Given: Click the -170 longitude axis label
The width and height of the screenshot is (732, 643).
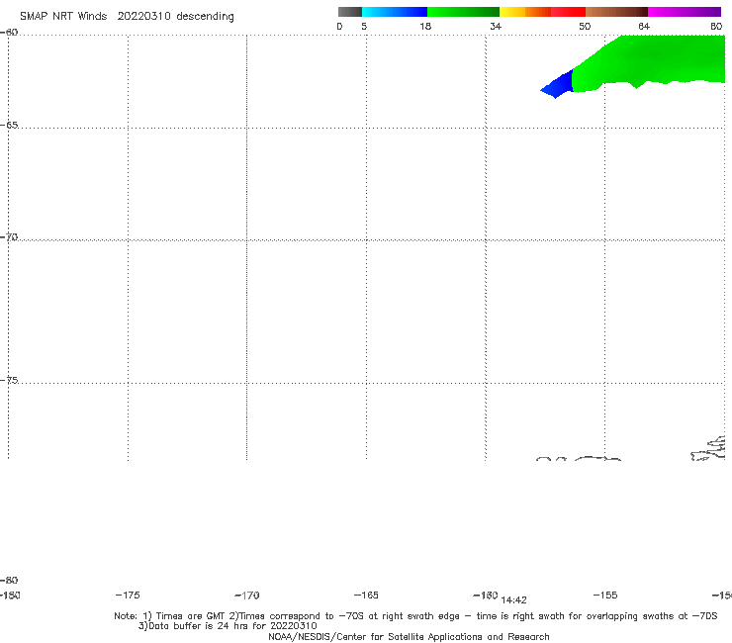Looking at the screenshot, I should (247, 595).
